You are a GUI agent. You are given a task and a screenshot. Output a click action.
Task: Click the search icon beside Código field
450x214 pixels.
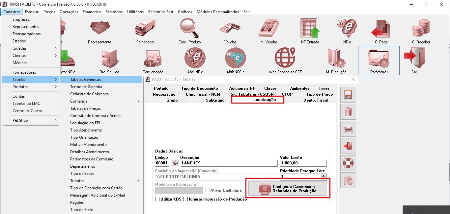[175, 163]
